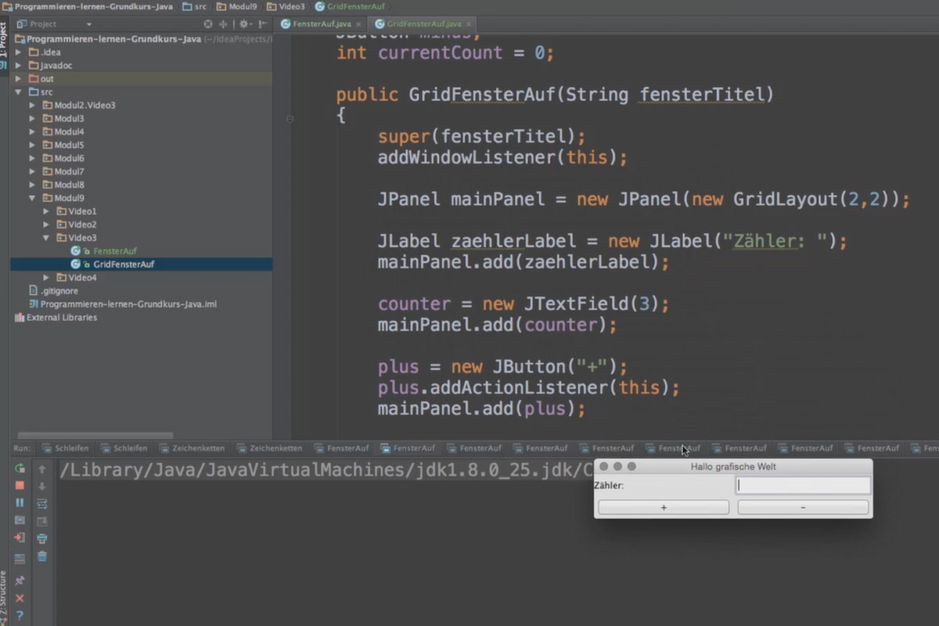Expand the Video1 package
939x626 pixels.
pos(45,211)
